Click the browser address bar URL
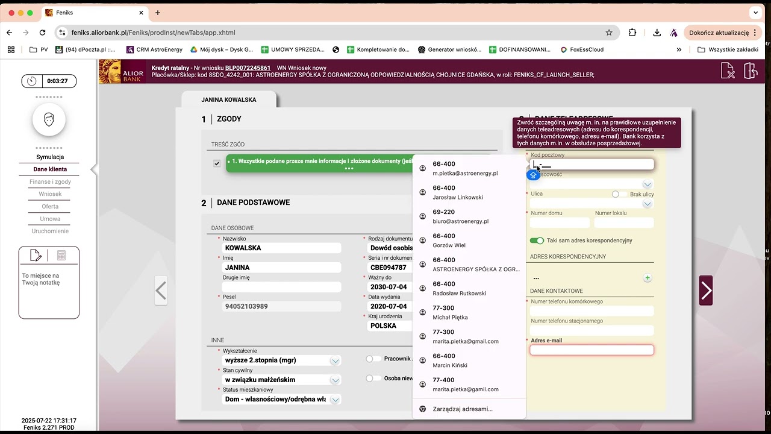 [x=154, y=33]
